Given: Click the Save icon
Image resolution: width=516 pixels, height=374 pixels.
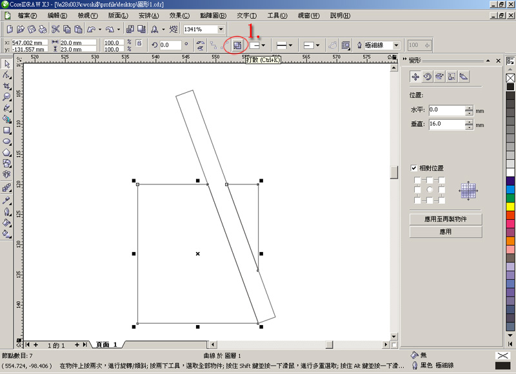Looking at the screenshot, I should coord(32,29).
